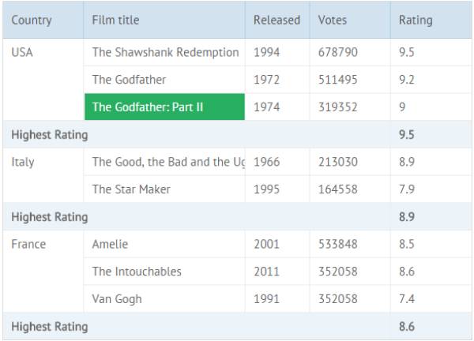Click The Intouchables title cell

click(x=164, y=272)
